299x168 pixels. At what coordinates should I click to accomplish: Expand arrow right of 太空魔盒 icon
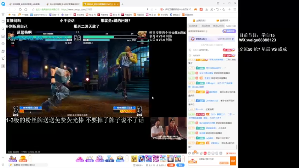(127, 159)
